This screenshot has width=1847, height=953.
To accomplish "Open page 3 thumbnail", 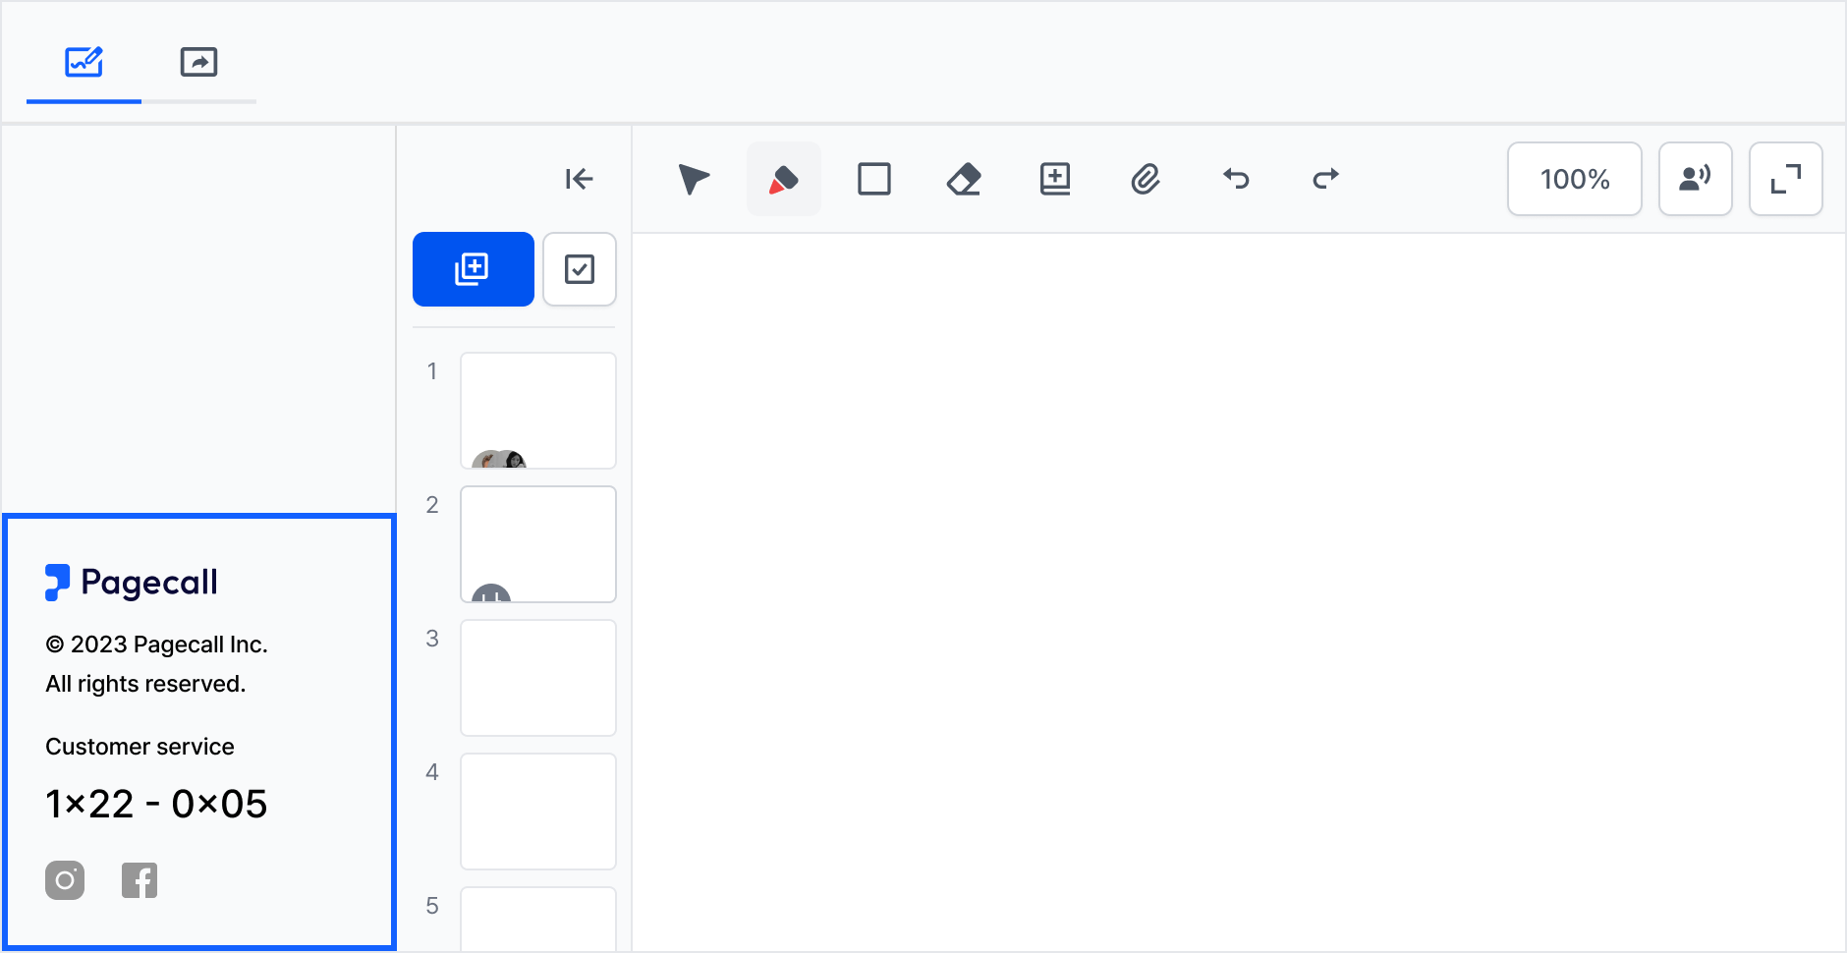I will [538, 678].
